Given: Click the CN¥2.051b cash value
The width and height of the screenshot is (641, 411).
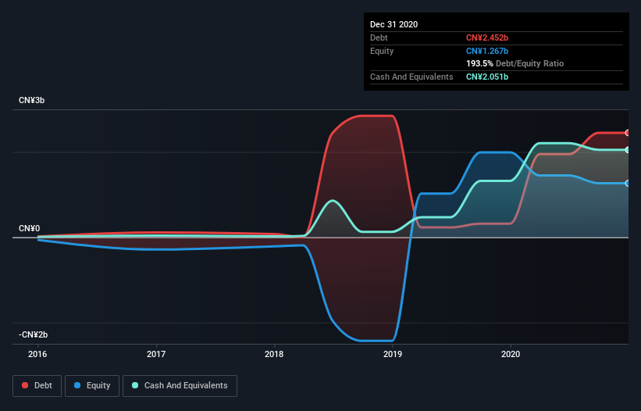Looking at the screenshot, I should coord(487,77).
